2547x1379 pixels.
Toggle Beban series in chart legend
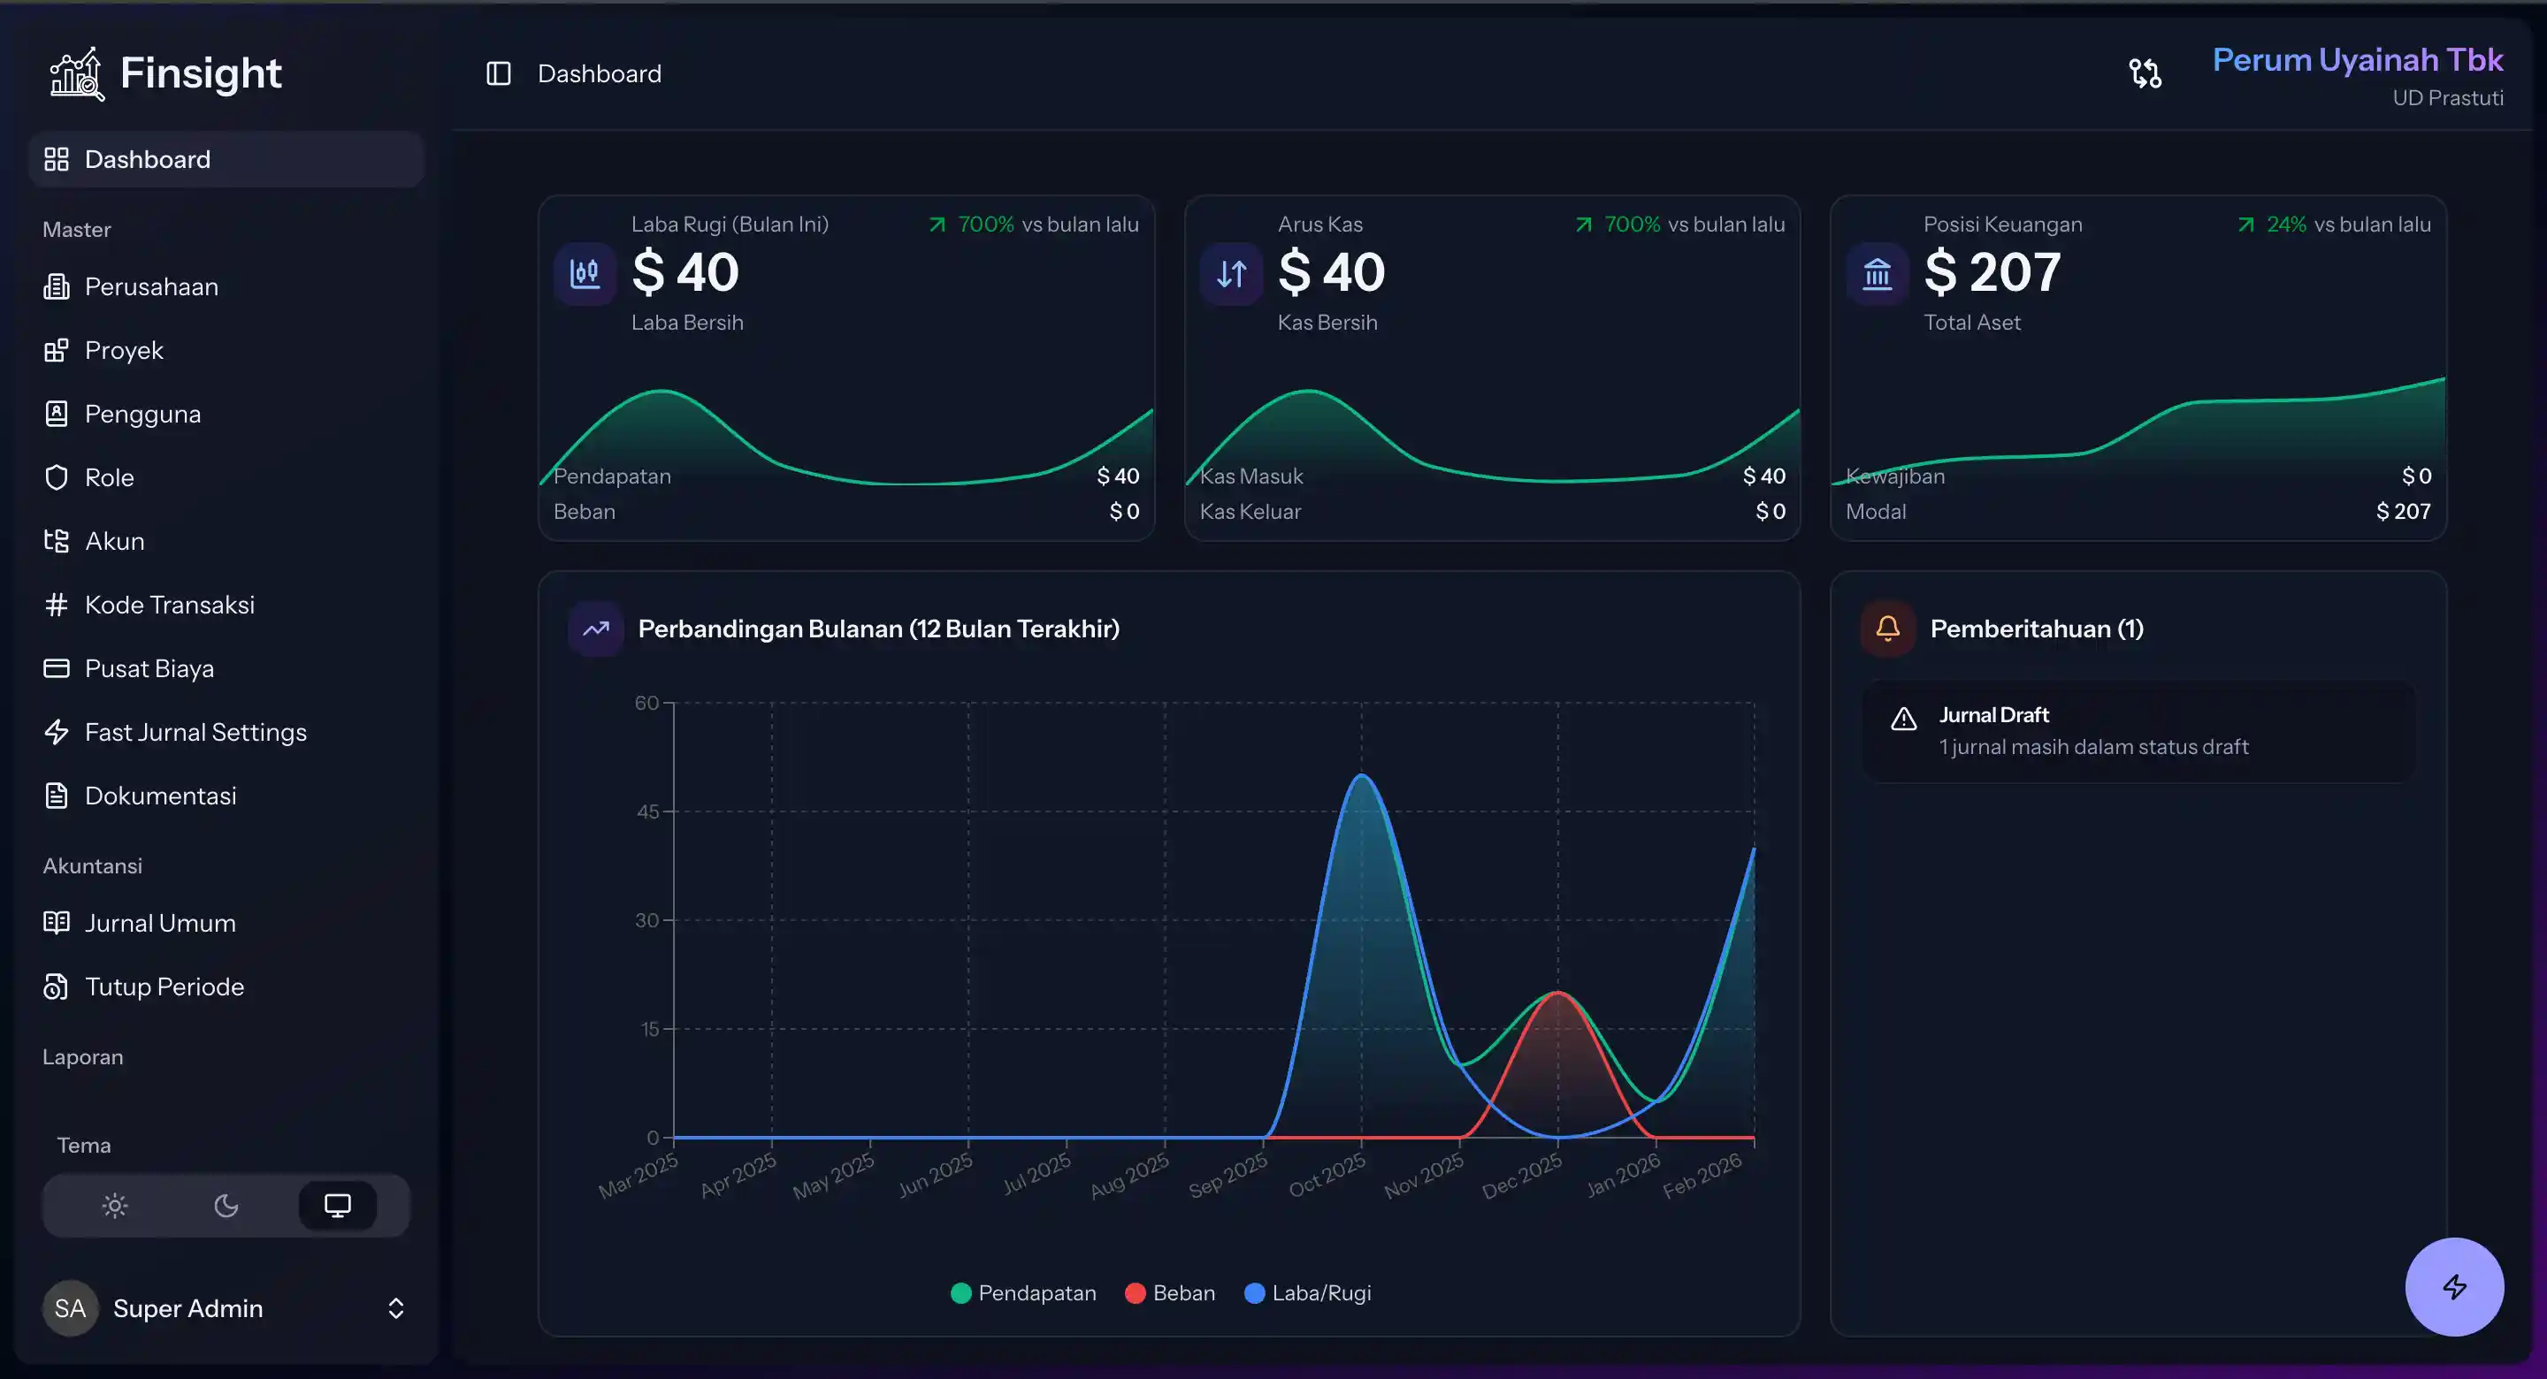tap(1170, 1293)
